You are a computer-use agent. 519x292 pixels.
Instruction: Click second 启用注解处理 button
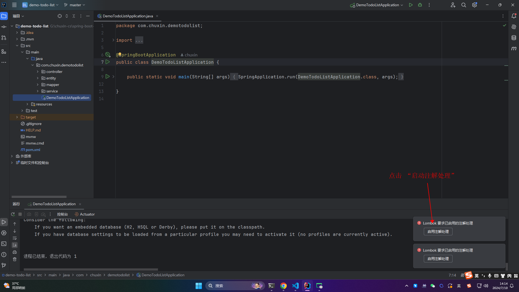point(438,259)
